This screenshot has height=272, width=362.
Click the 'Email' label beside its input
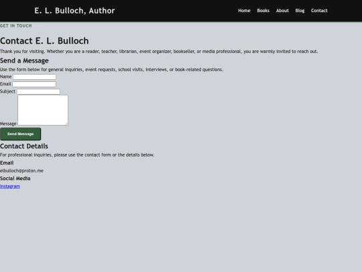coord(5,84)
